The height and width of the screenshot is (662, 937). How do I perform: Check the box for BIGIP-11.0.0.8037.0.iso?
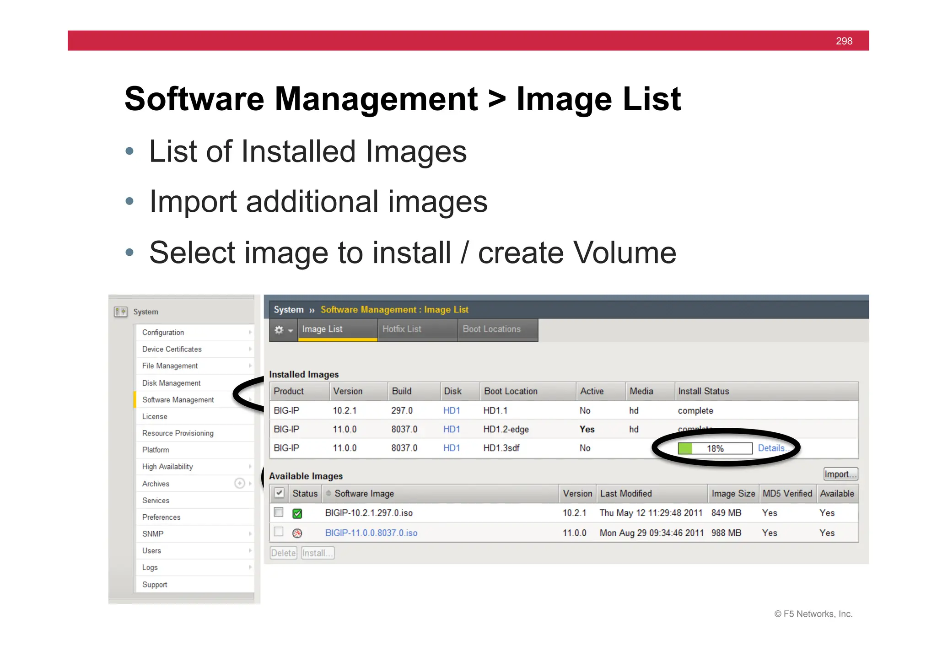tap(279, 532)
